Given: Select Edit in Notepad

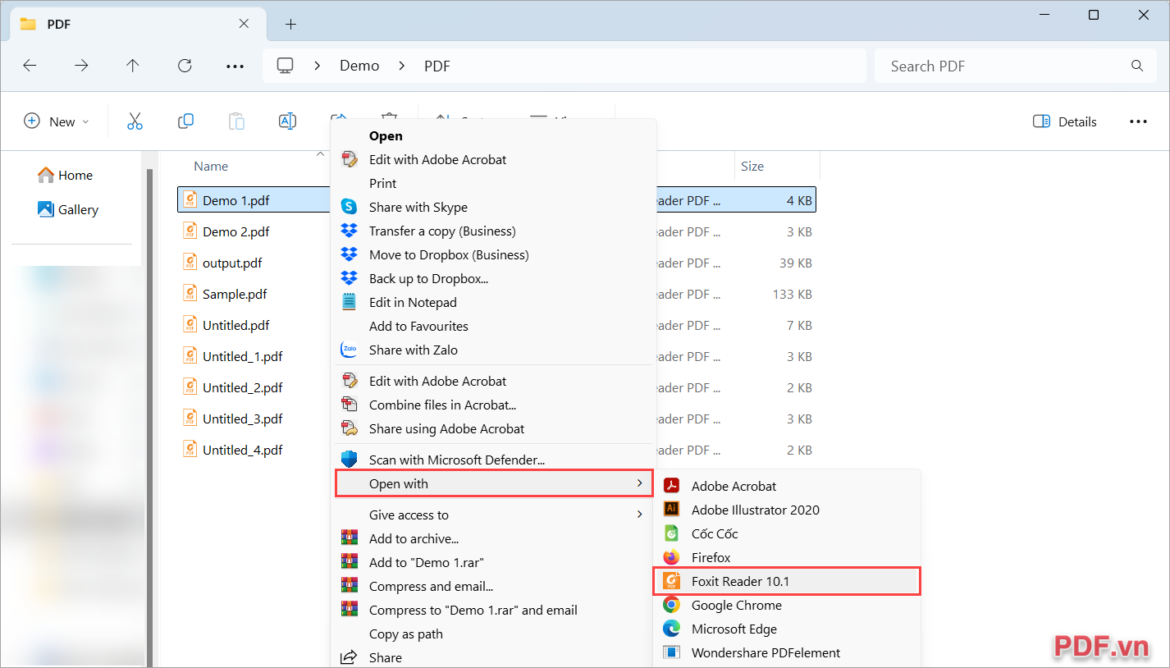Looking at the screenshot, I should pos(493,302).
